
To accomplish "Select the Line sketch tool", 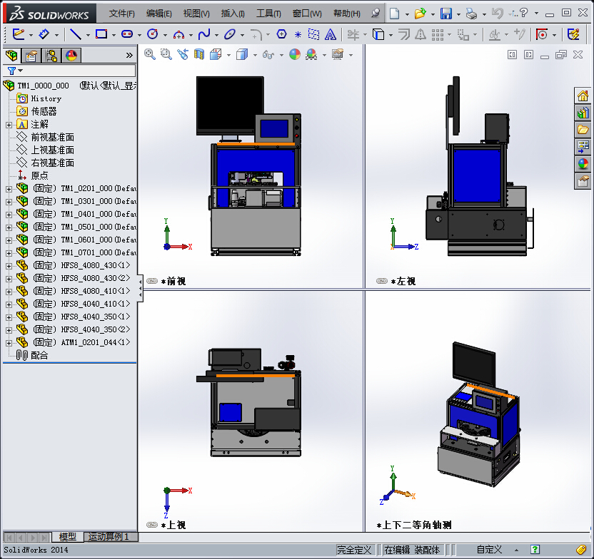I will (x=76, y=34).
